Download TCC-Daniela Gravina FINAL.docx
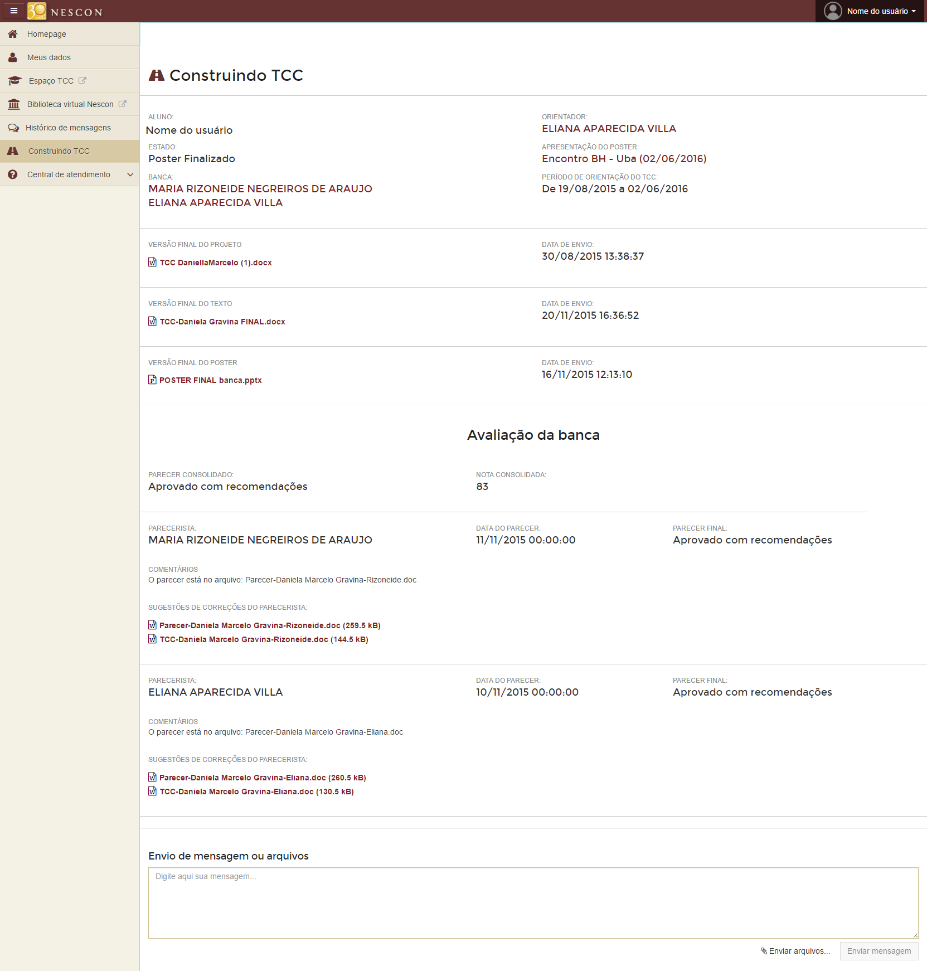The width and height of the screenshot is (927, 971). point(222,322)
